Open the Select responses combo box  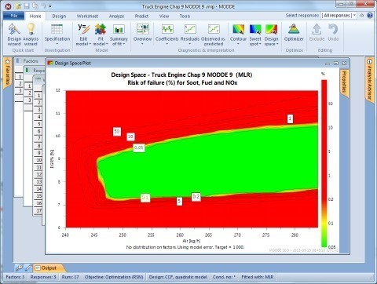pyautogui.click(x=339, y=16)
